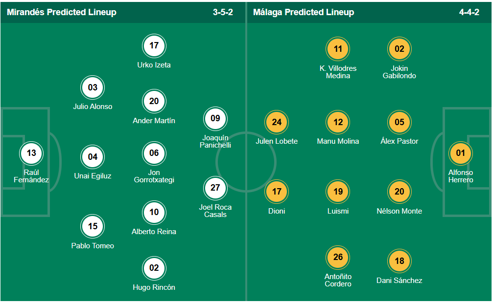Click Dioni's number 17 badge
The image size is (492, 304).
277,192
